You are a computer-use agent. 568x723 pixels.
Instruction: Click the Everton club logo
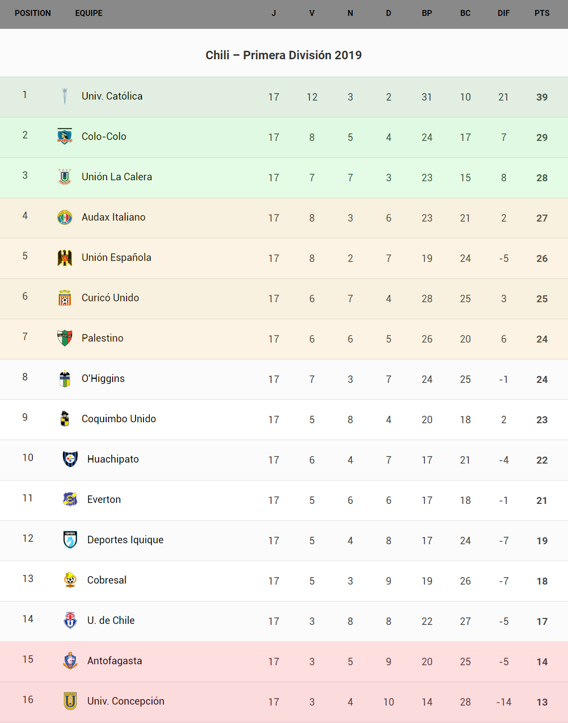(x=70, y=499)
